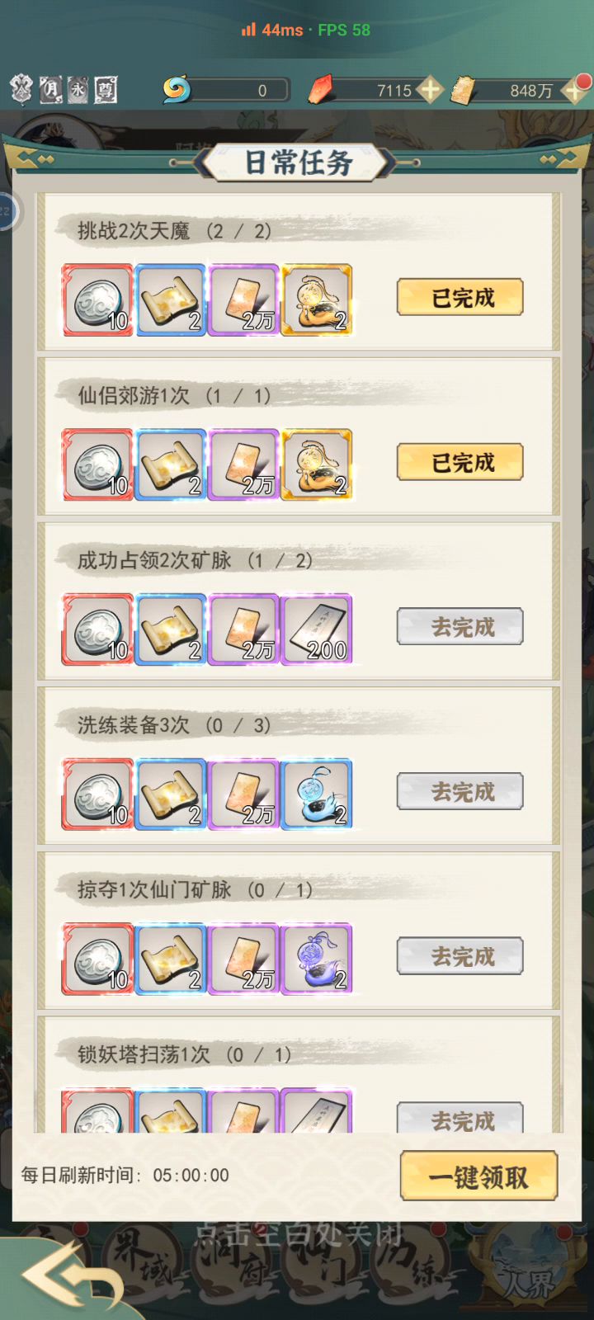Click 去完成 for 成功占领2次矿脉 task
Viewport: 594px width, 1320px height.
[x=460, y=627]
